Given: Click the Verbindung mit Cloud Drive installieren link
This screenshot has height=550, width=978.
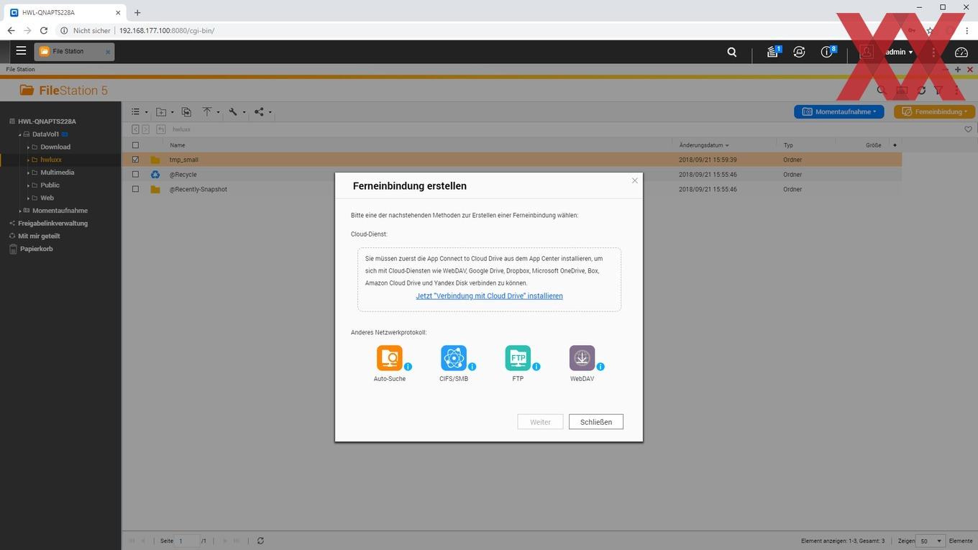Looking at the screenshot, I should (489, 295).
